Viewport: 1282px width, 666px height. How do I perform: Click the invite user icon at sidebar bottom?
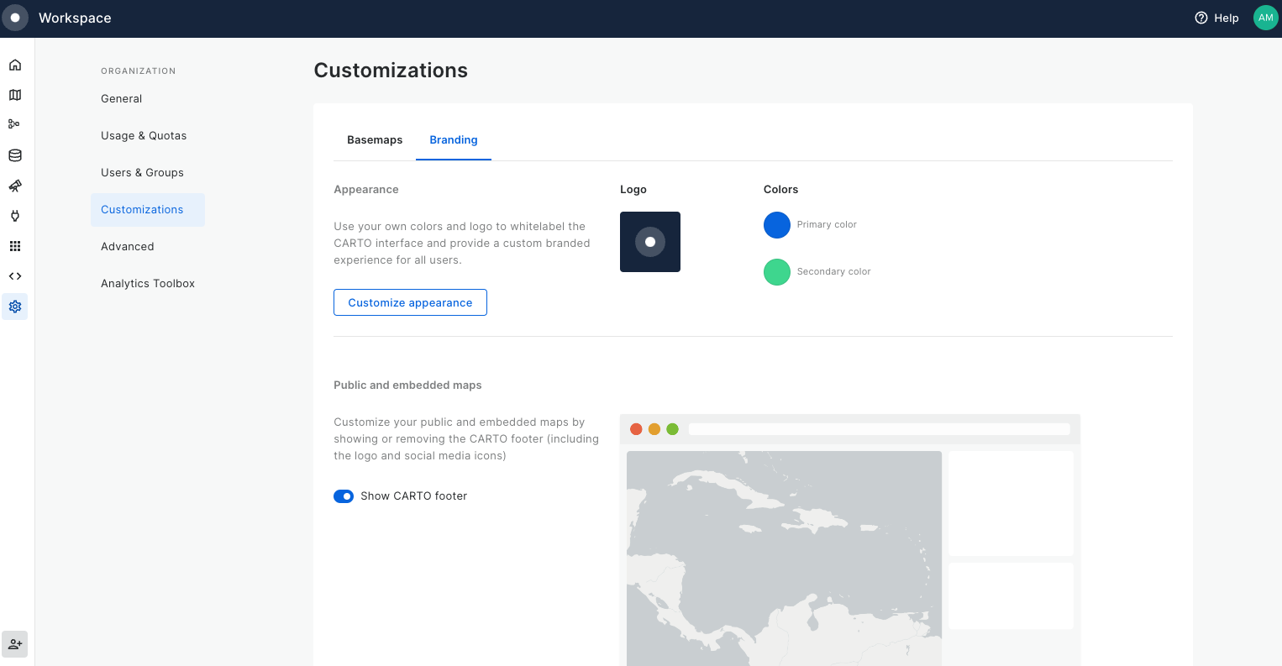tap(15, 644)
